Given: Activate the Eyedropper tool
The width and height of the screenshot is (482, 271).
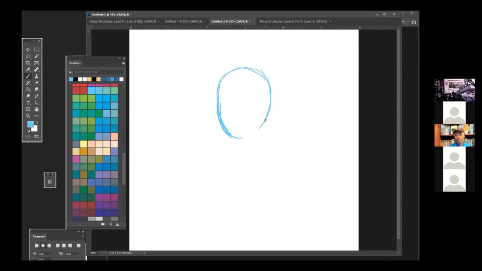Looking at the screenshot, I should tap(28, 70).
